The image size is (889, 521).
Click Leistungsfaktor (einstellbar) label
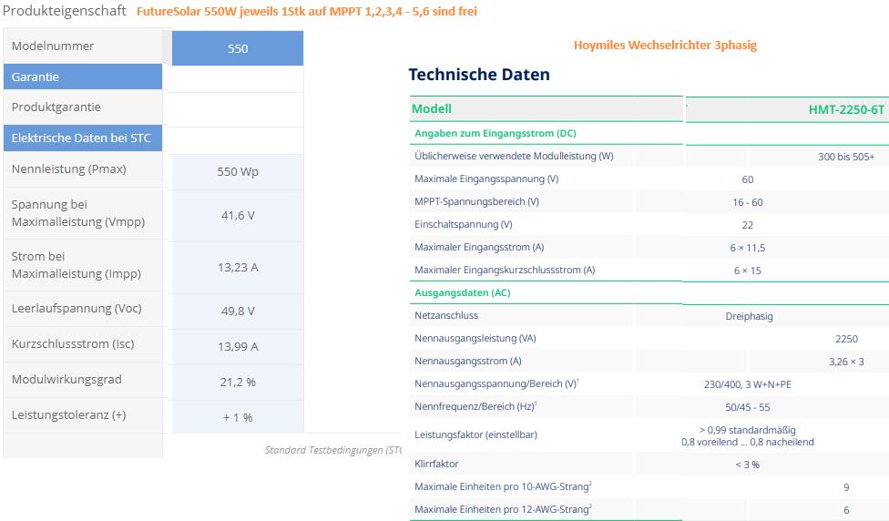(475, 434)
